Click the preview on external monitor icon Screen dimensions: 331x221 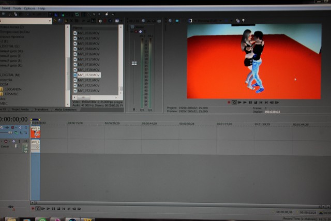(x=177, y=21)
